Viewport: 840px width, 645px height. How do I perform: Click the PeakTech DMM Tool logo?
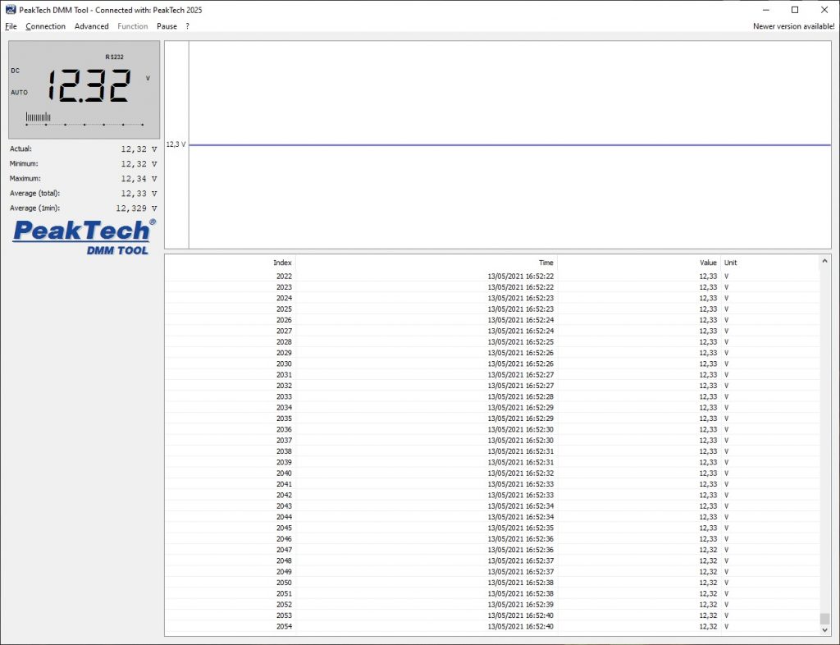point(84,236)
